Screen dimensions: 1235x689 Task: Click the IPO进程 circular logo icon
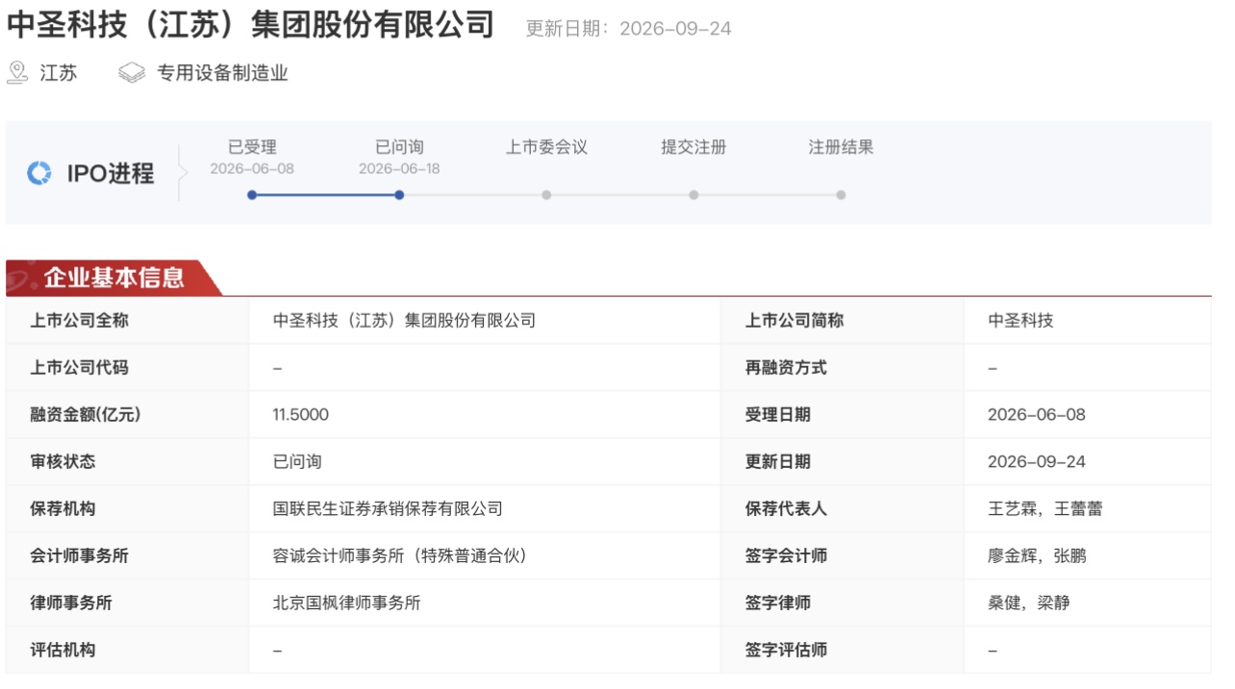[38, 174]
